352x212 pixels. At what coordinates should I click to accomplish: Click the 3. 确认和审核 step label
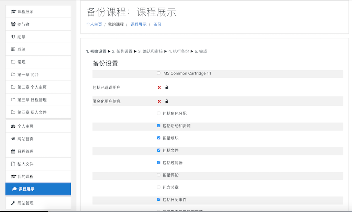(x=151, y=51)
